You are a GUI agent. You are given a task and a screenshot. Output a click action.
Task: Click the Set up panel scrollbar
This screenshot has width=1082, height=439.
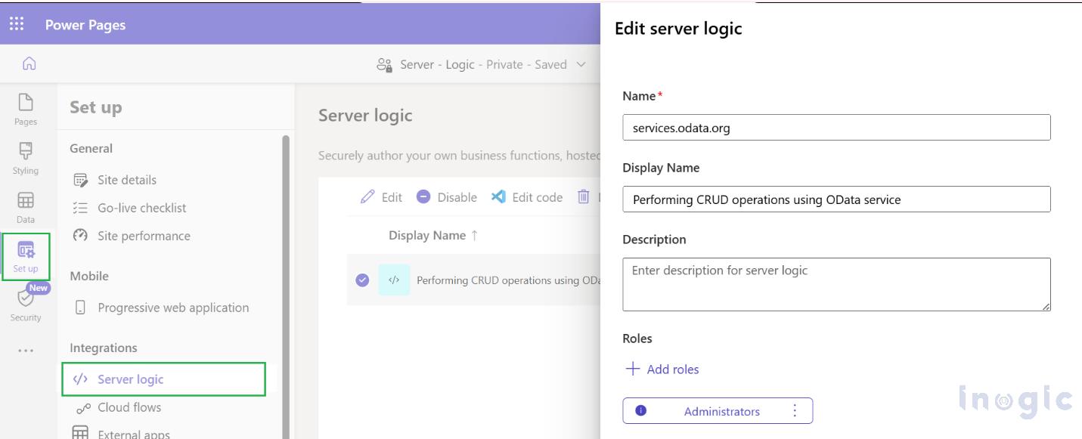pos(286,287)
